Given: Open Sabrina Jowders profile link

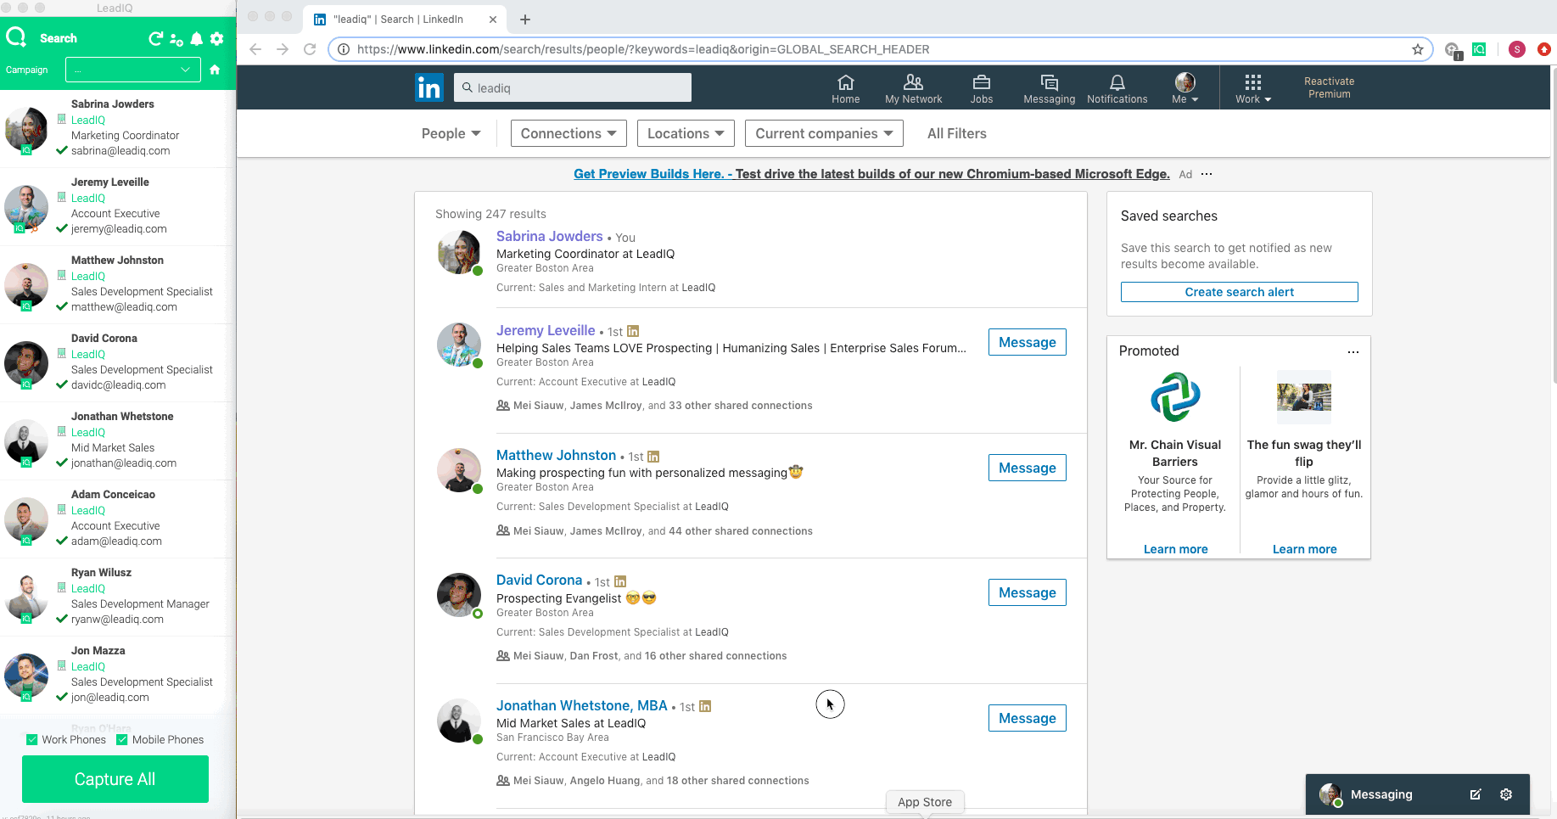Looking at the screenshot, I should click(x=549, y=236).
